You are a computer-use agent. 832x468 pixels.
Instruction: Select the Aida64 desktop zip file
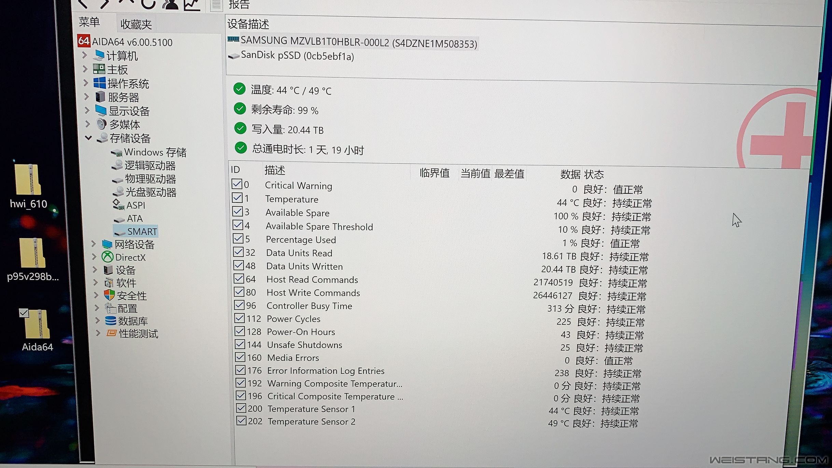click(37, 331)
